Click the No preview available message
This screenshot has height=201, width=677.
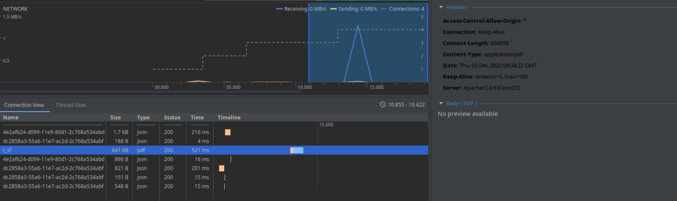tap(468, 114)
